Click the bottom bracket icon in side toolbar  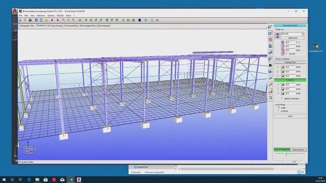click(x=270, y=98)
